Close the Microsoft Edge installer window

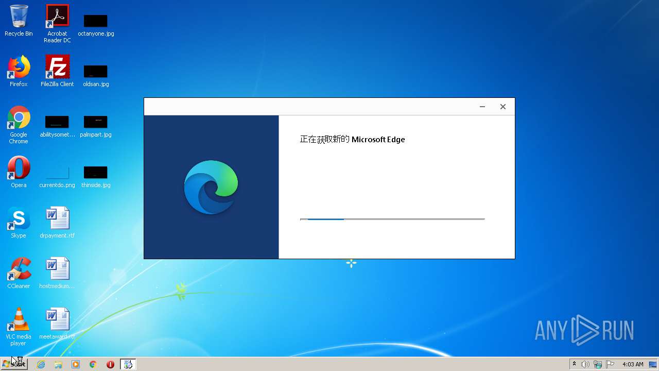503,107
